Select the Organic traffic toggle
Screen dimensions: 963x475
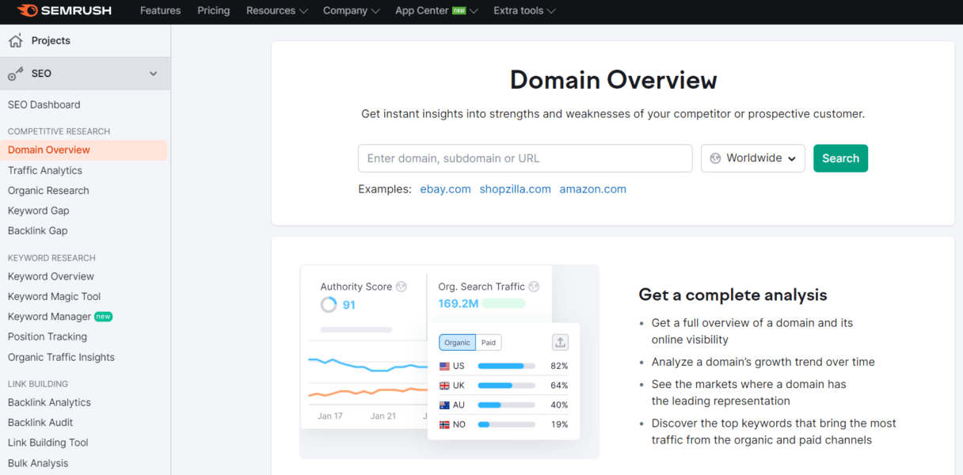(x=457, y=342)
